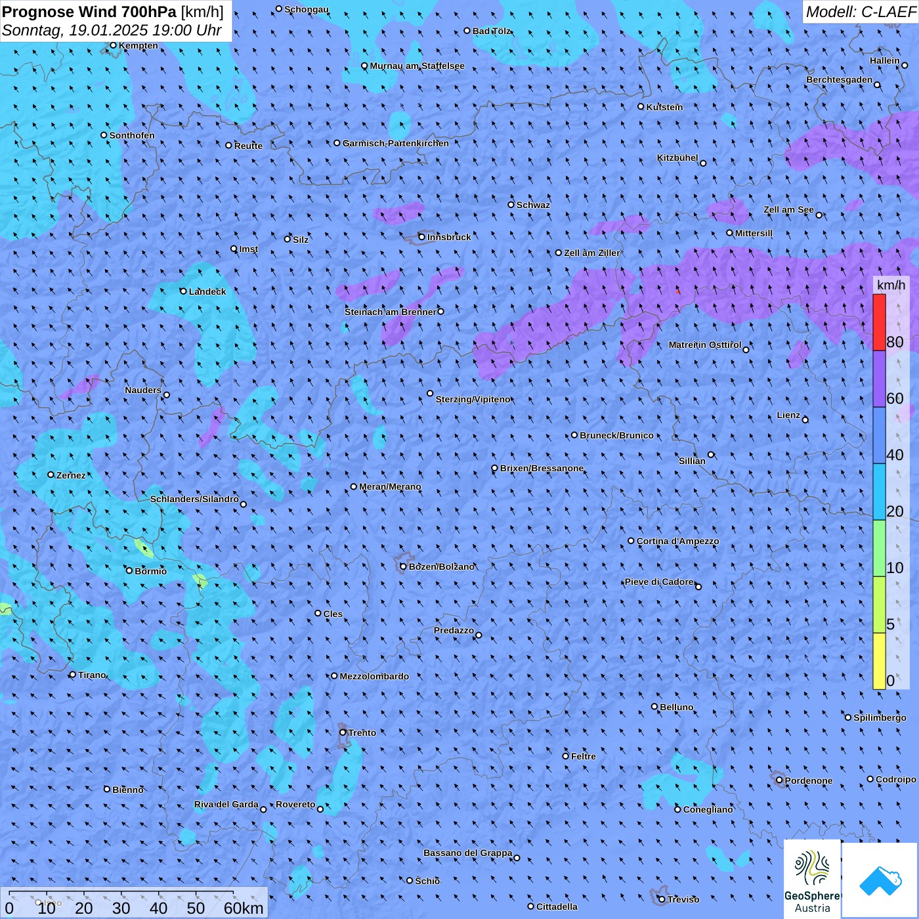The width and height of the screenshot is (919, 919).
Task: Click the Mittersill city label
Action: pos(754,233)
